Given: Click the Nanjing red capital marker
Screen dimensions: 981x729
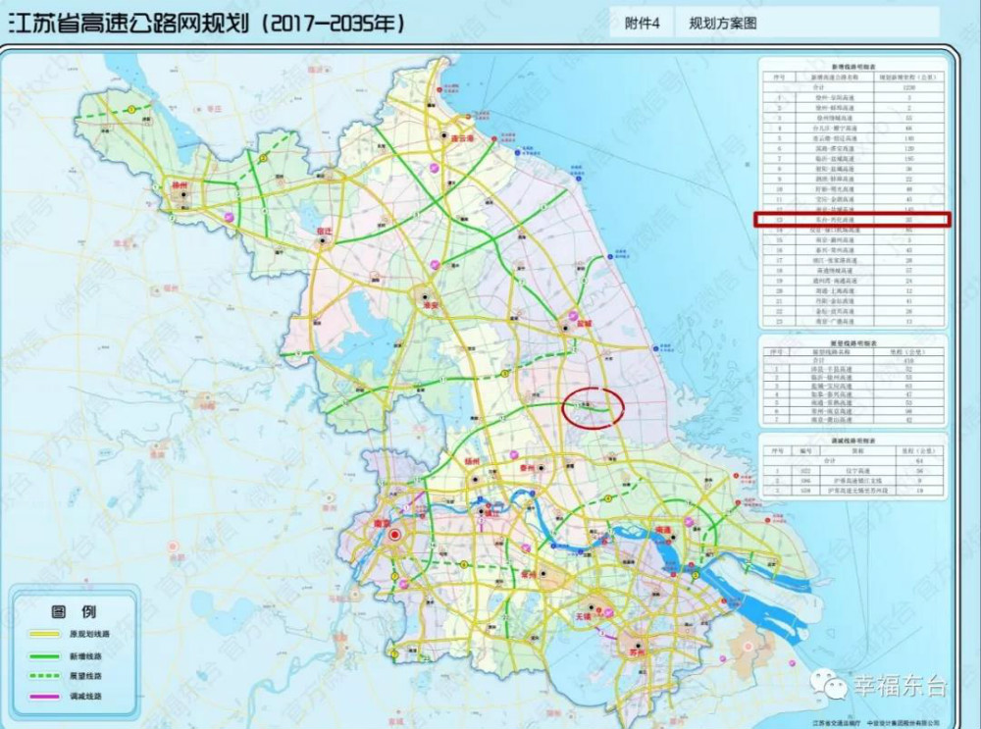Looking at the screenshot, I should (394, 535).
